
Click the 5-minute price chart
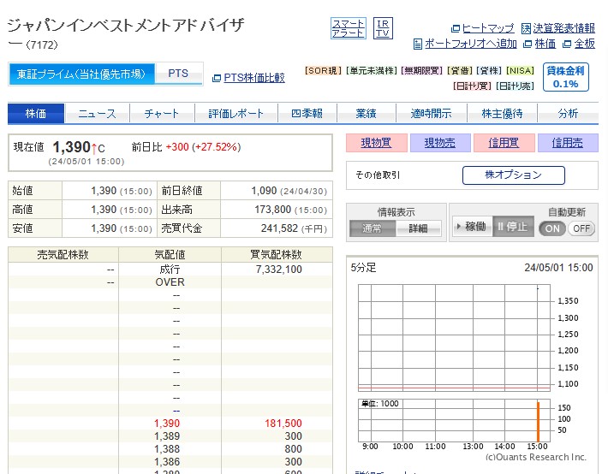tap(454, 338)
